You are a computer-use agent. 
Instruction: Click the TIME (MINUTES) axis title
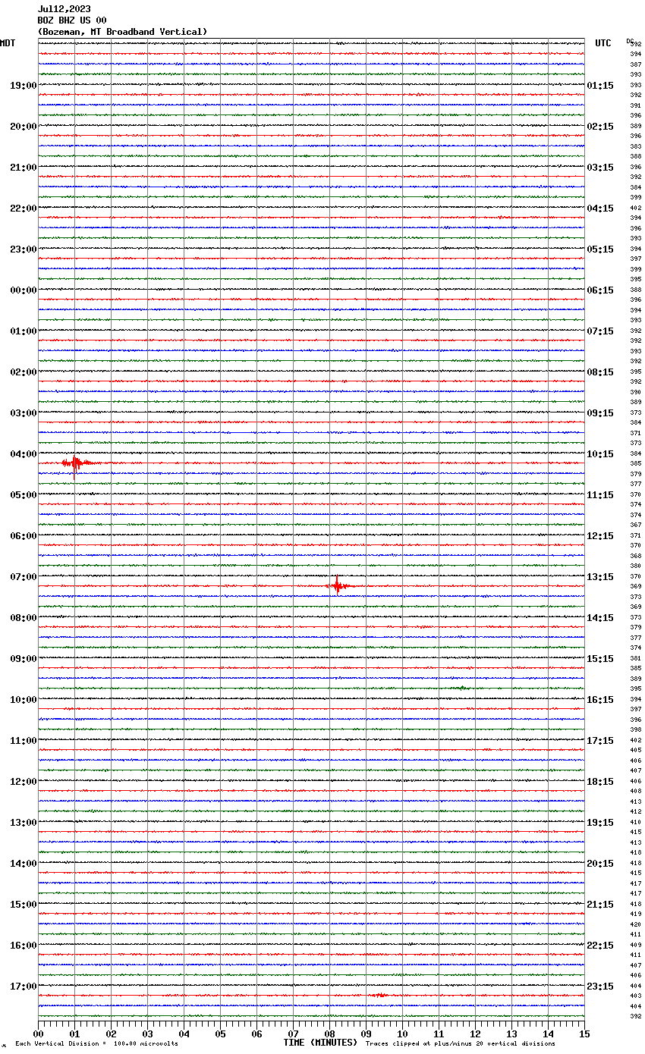[320, 1043]
